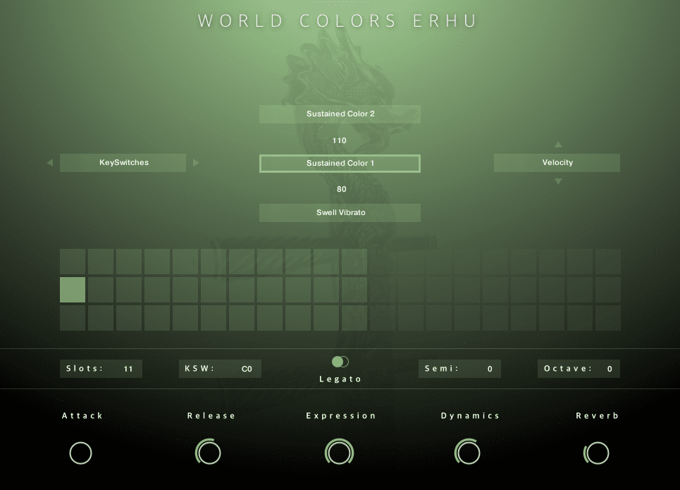Click the velocity threshold value 110

[339, 140]
